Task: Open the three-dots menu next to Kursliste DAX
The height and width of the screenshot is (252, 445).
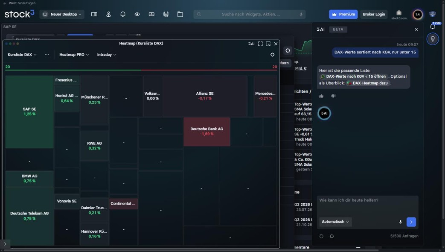Action: point(47,55)
